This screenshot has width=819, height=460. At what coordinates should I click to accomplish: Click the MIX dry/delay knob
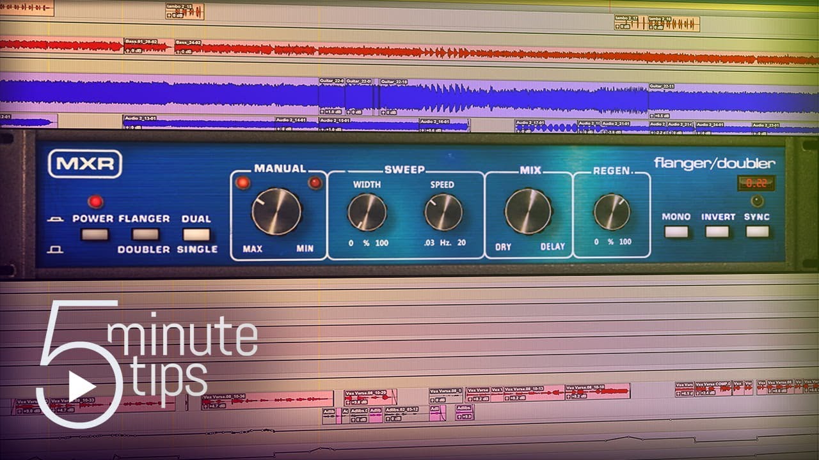click(x=528, y=211)
